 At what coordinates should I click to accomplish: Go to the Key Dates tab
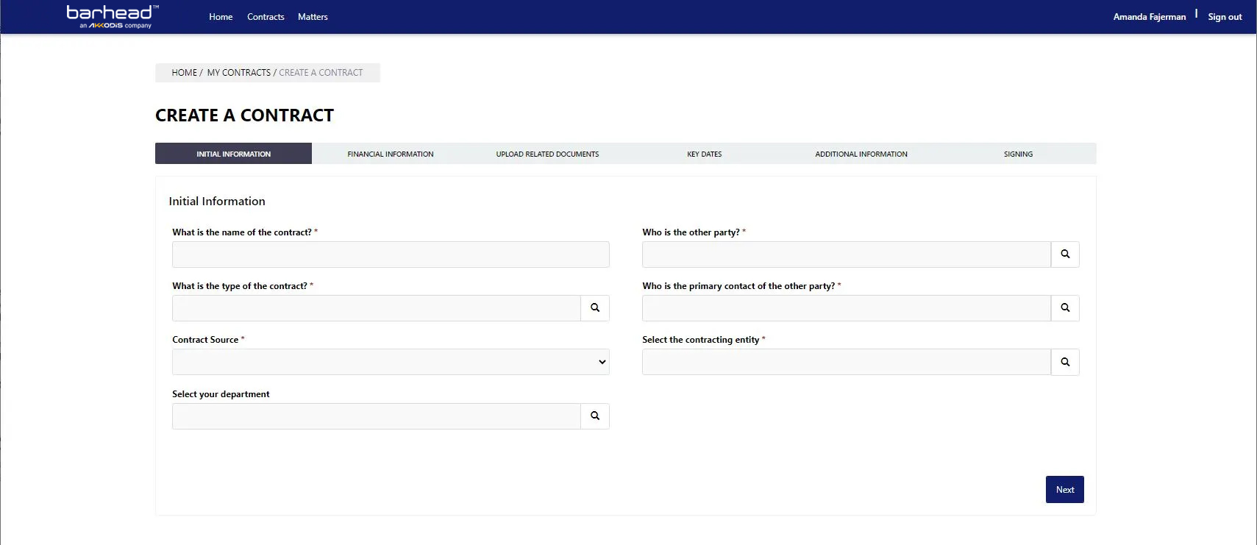pyautogui.click(x=704, y=154)
